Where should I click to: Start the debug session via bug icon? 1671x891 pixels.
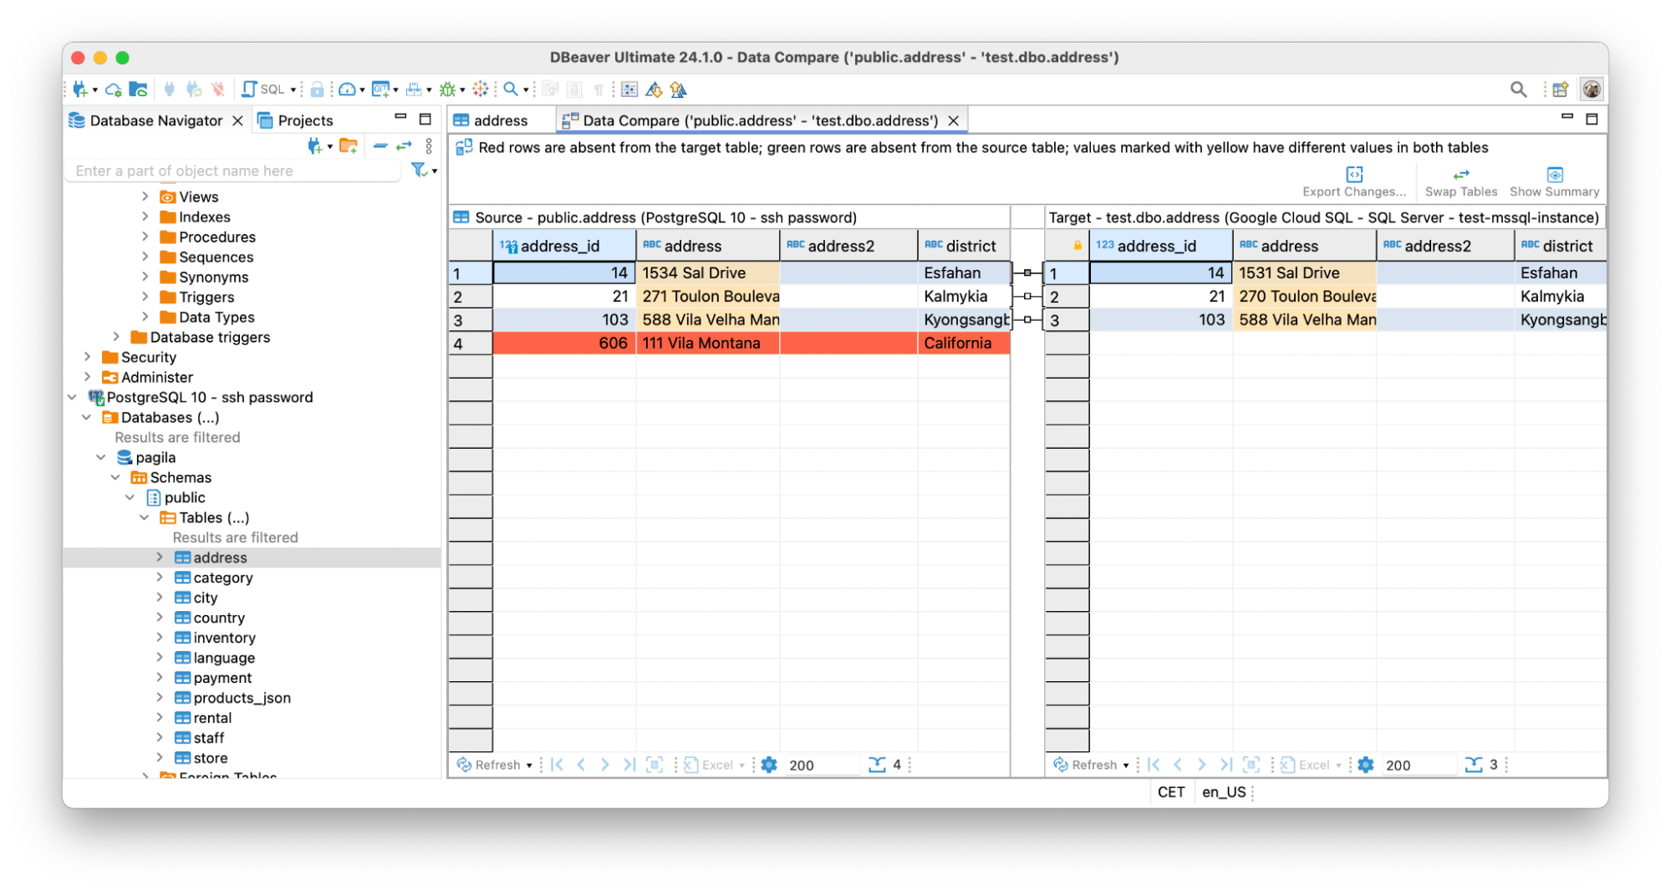[446, 89]
